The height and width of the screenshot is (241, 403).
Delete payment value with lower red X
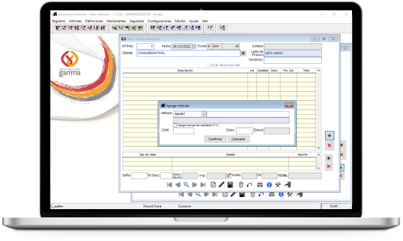coord(328,166)
